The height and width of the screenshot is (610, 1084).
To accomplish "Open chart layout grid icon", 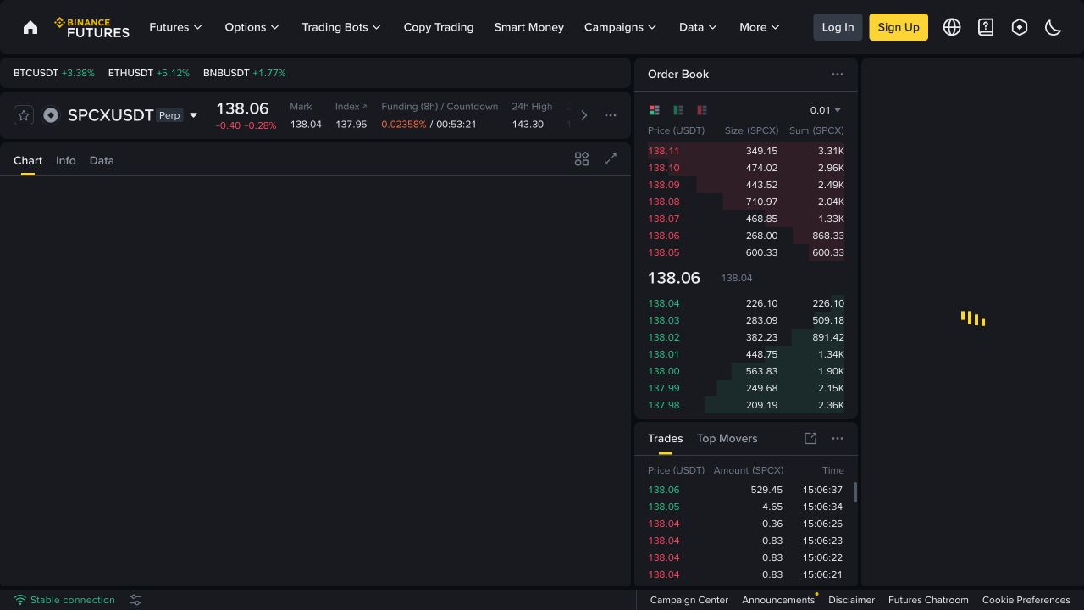I will (x=582, y=159).
